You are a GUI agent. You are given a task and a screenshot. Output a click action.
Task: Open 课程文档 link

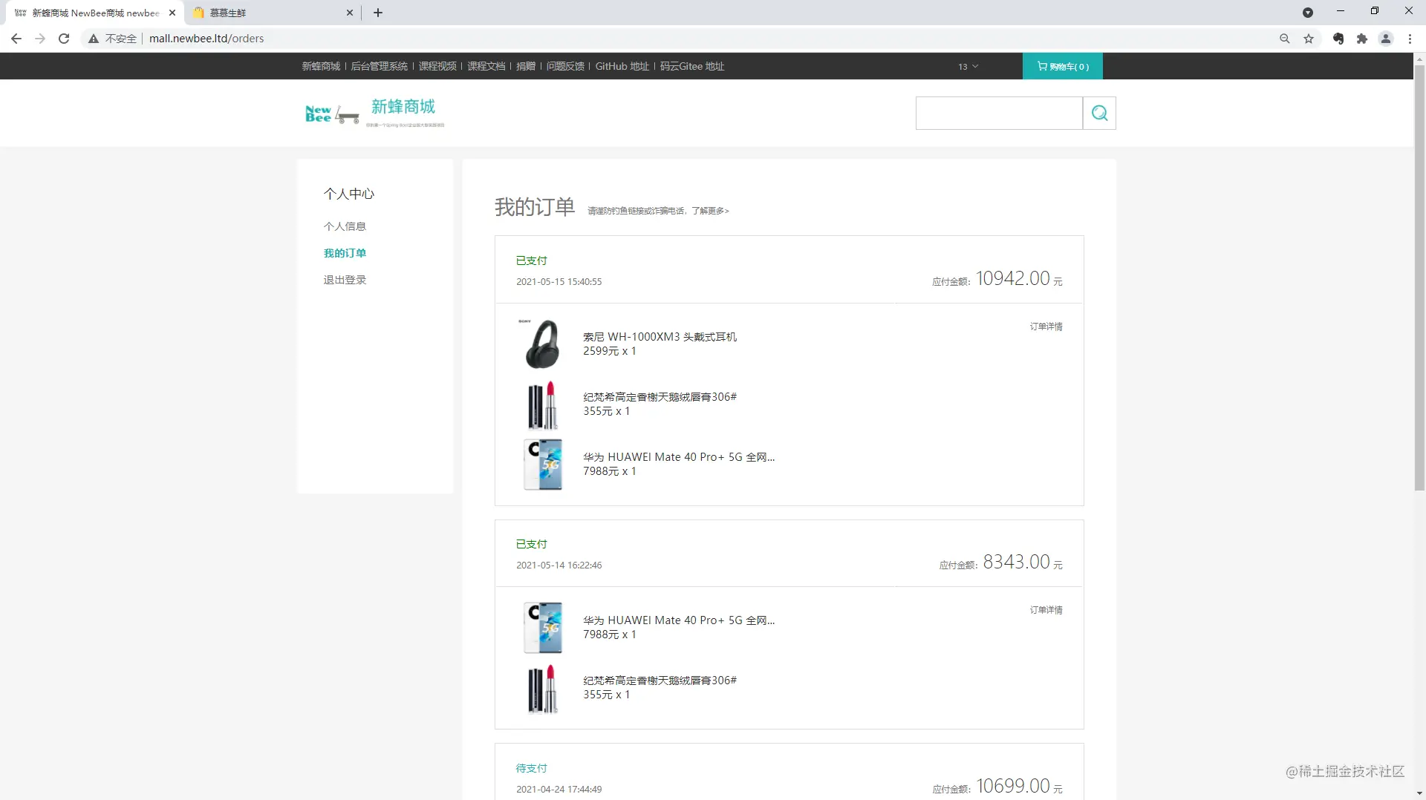(x=486, y=66)
